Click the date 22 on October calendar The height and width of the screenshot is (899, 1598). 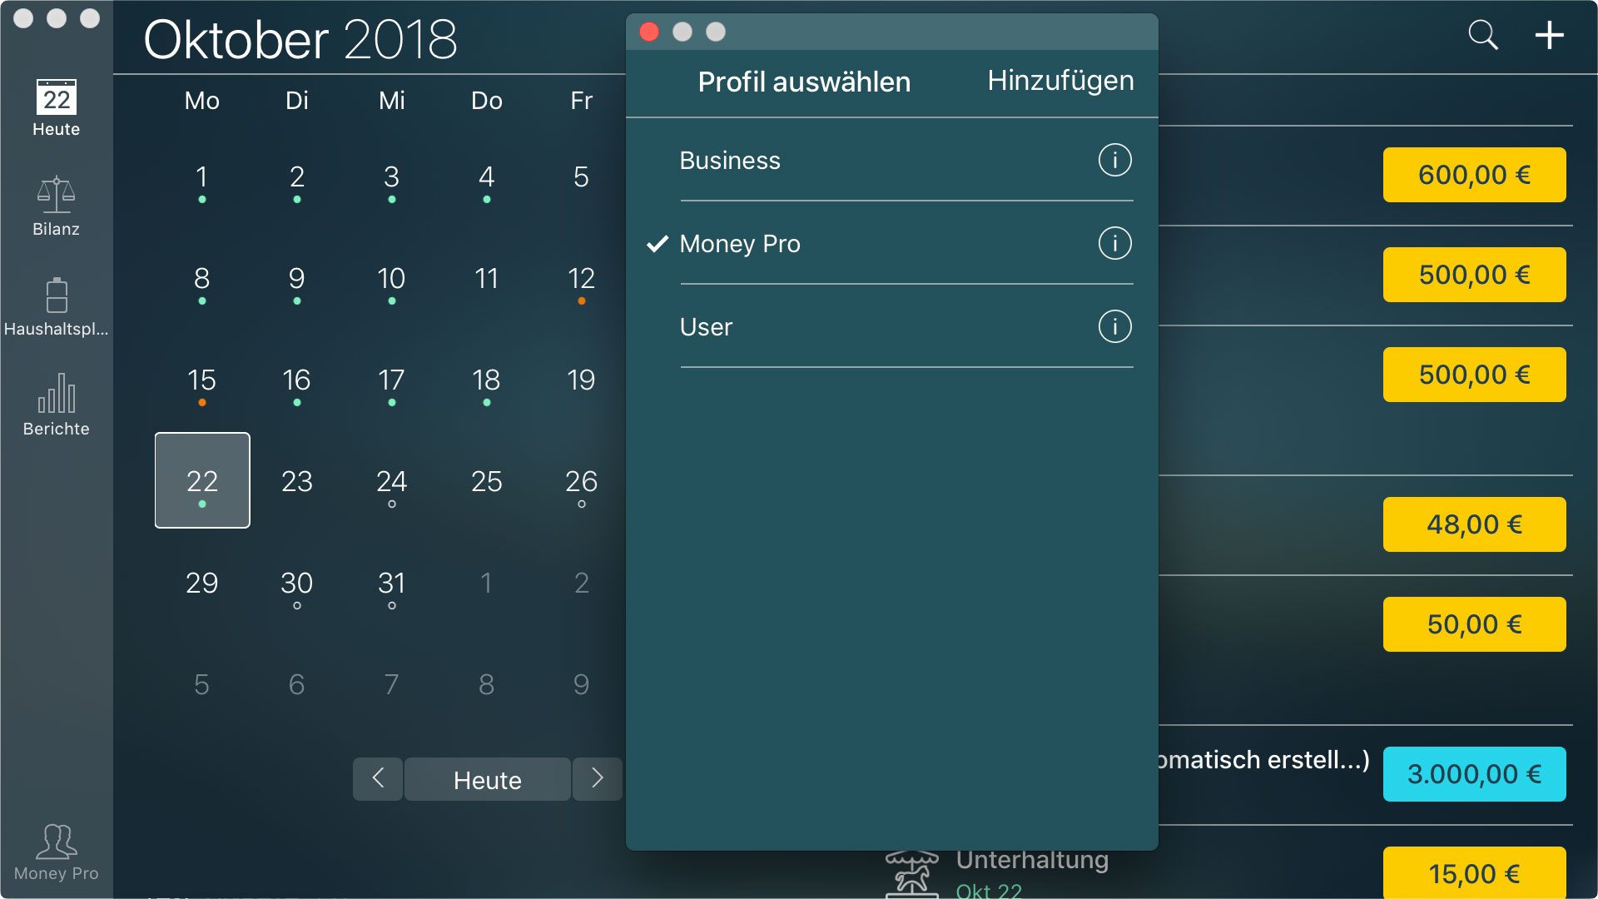201,479
